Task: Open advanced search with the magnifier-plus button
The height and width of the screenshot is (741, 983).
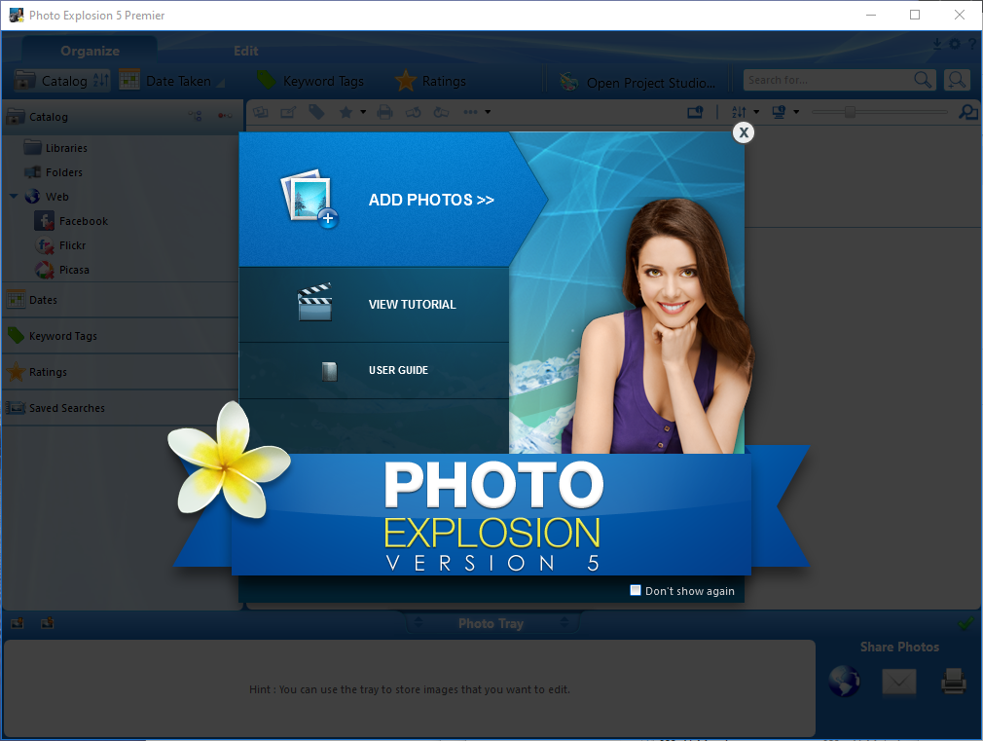Action: click(x=957, y=80)
